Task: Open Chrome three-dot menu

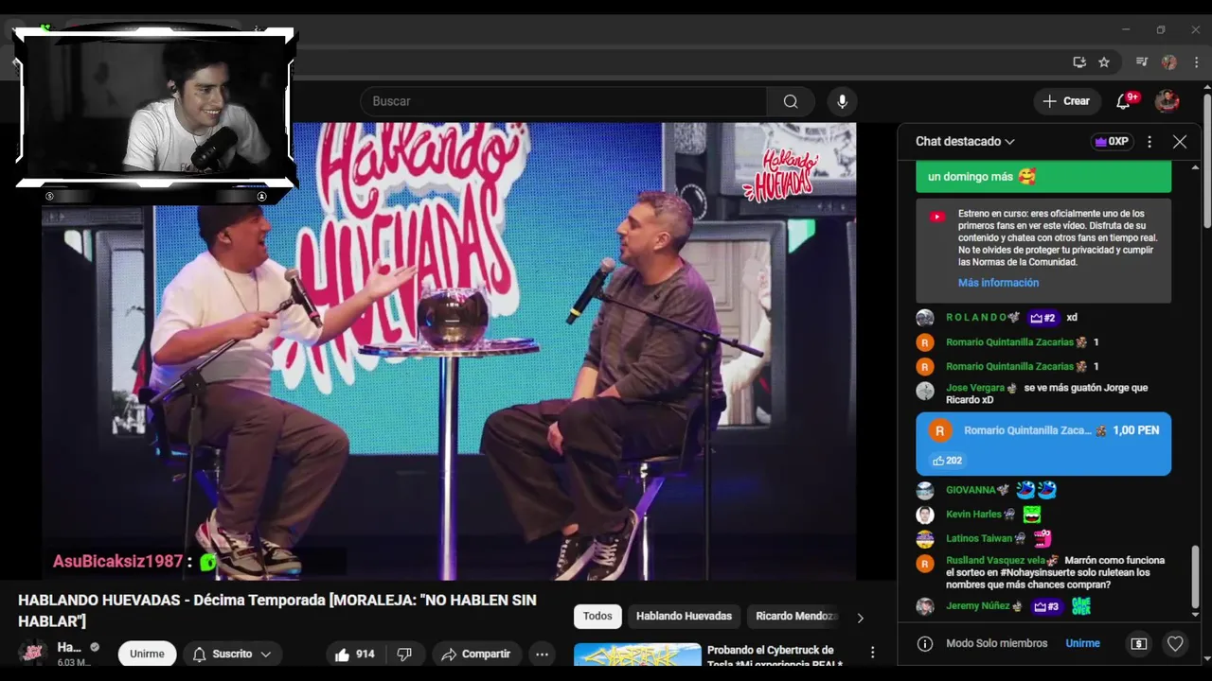Action: click(1197, 62)
